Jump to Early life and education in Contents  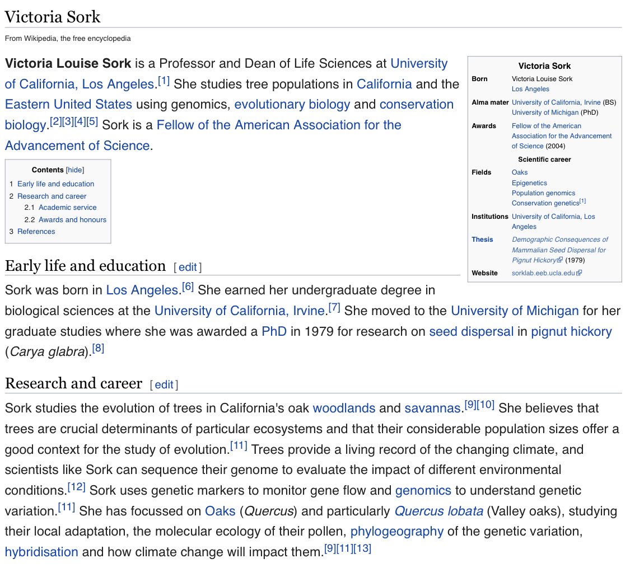(x=55, y=184)
